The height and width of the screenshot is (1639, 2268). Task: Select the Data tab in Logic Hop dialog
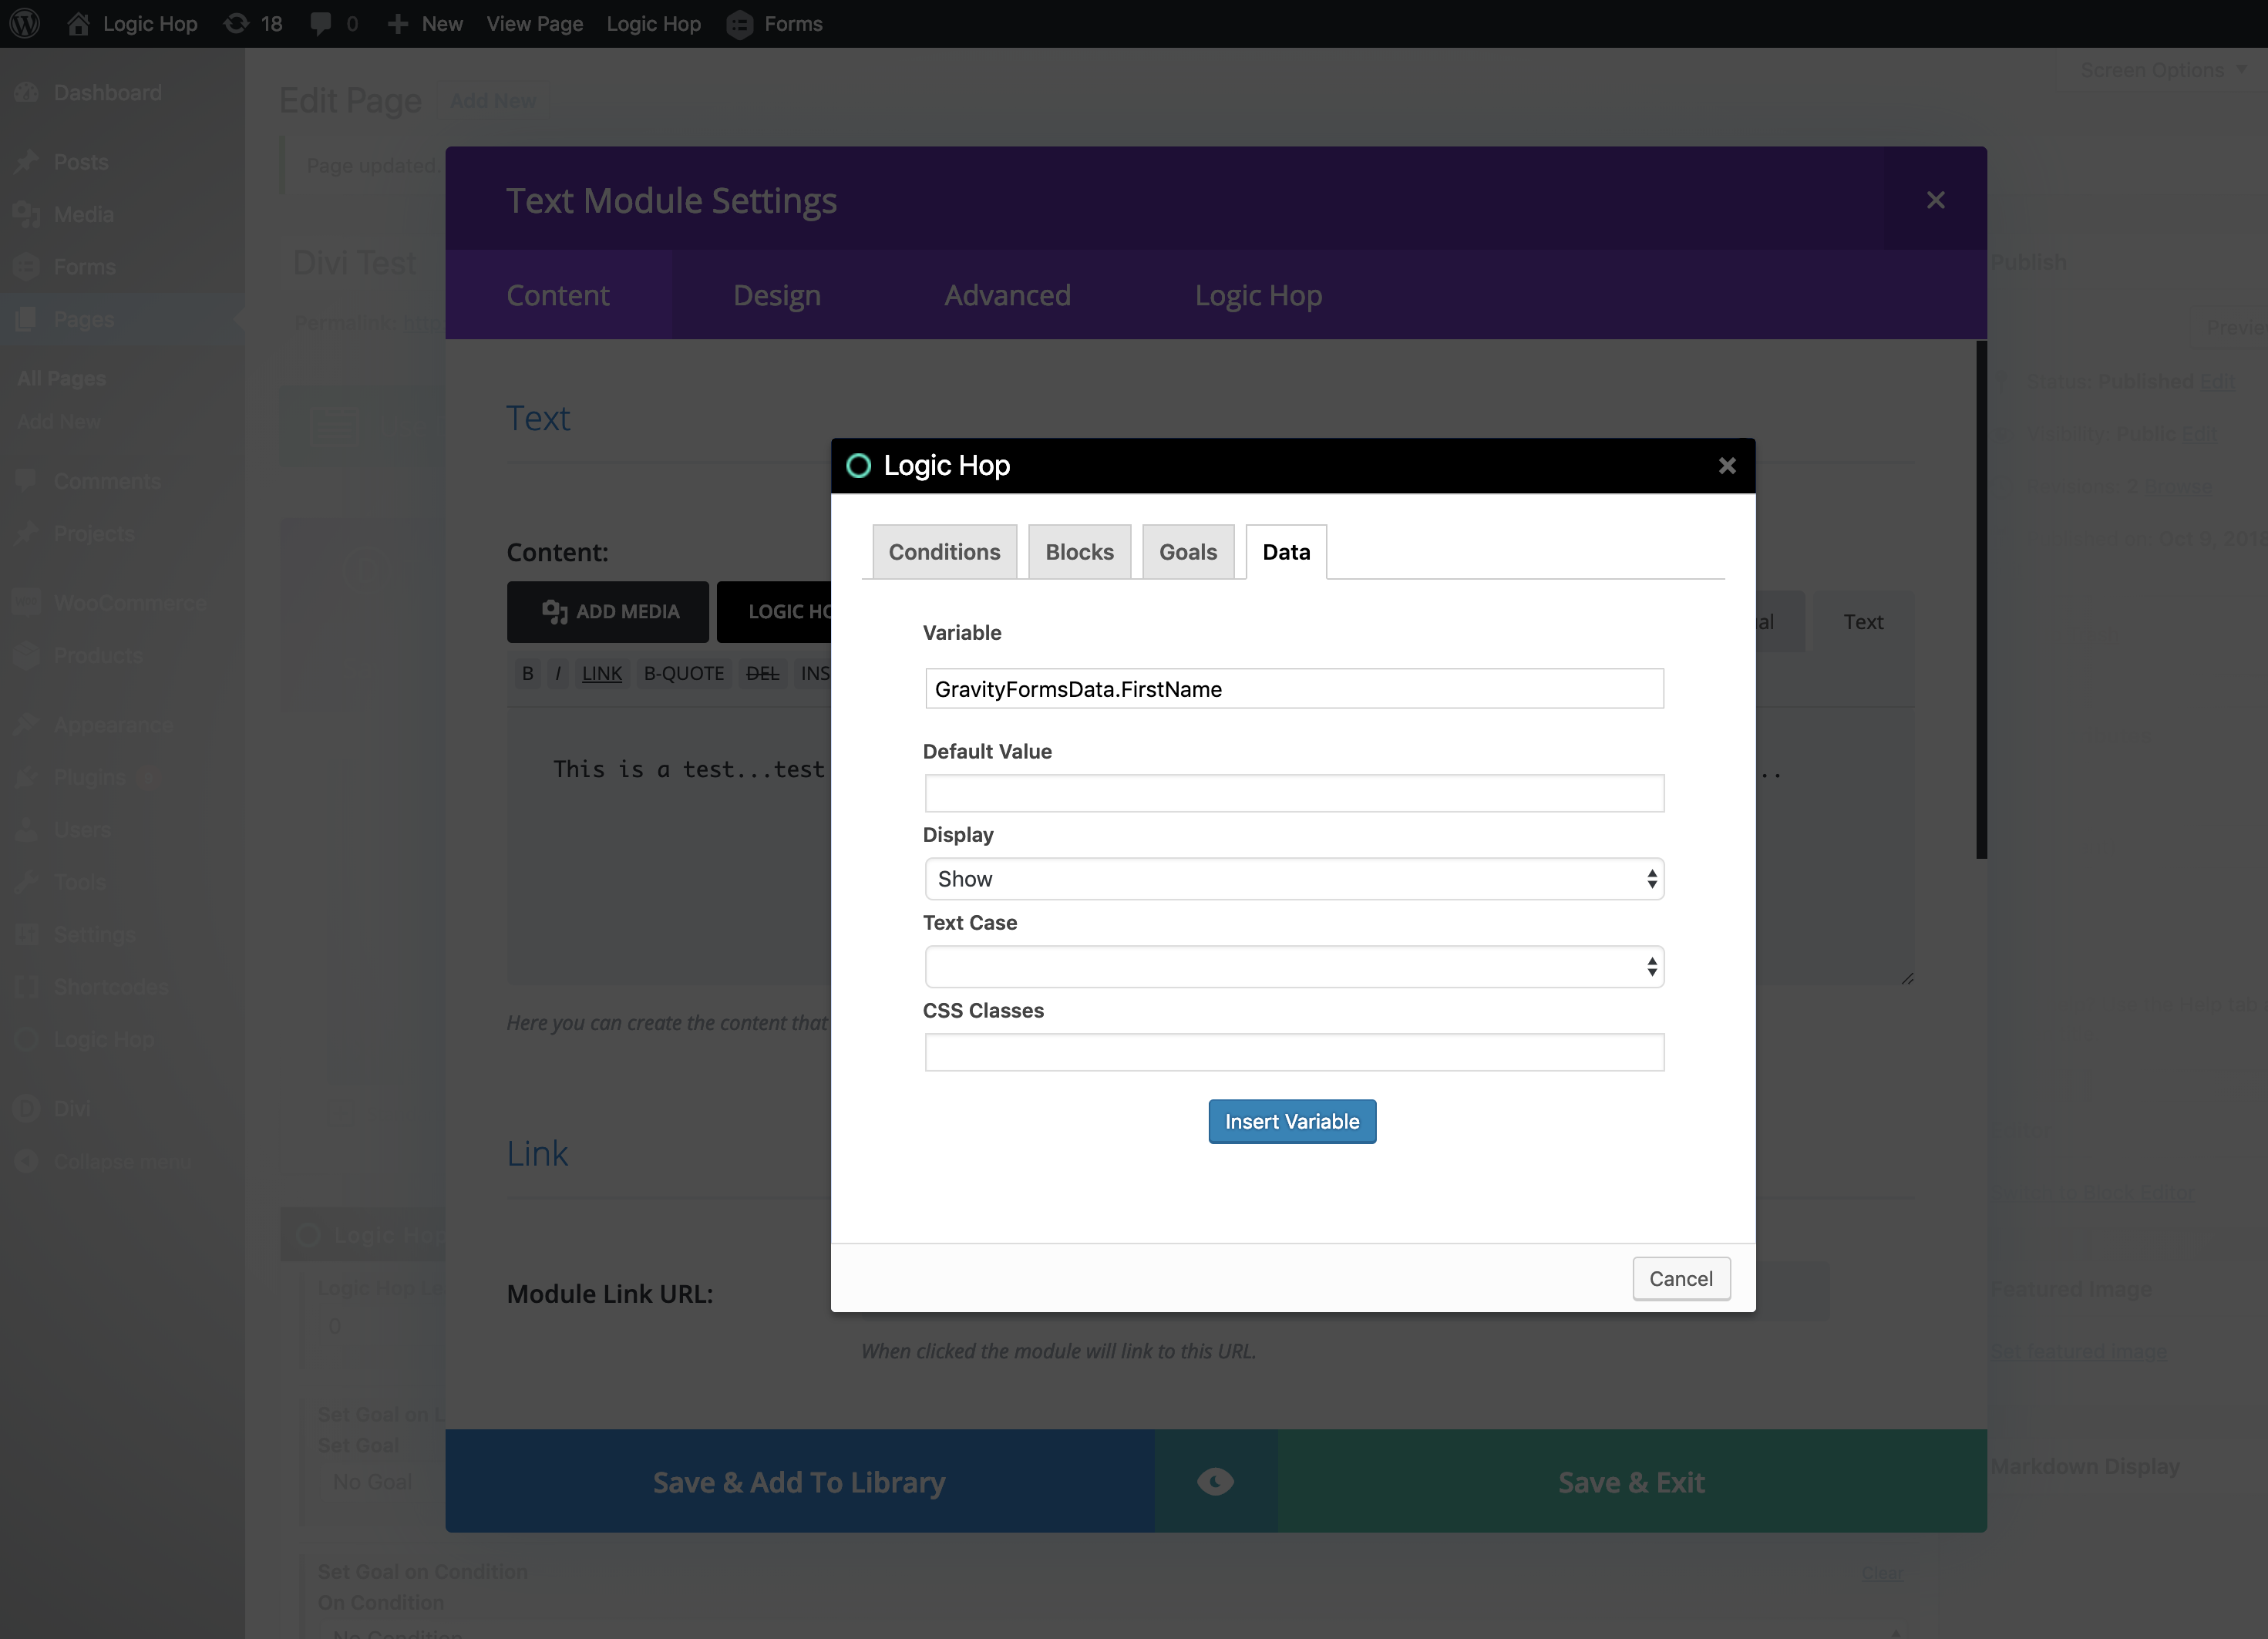click(1286, 551)
